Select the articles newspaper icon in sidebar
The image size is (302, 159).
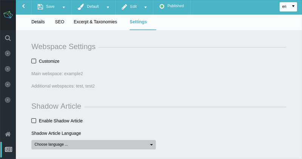8,149
